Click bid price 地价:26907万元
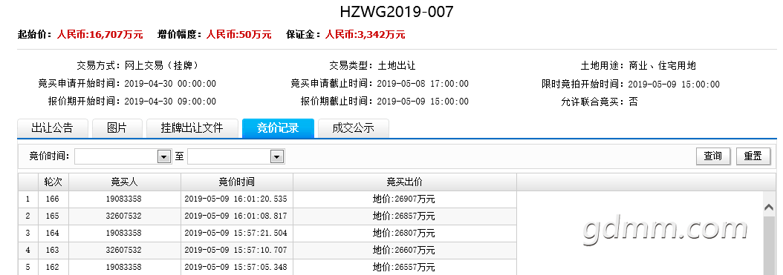Image resolution: width=783 pixels, height=275 pixels. (x=404, y=199)
